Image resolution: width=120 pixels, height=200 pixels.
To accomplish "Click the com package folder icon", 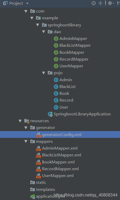I will pyautogui.click(x=33, y=11).
